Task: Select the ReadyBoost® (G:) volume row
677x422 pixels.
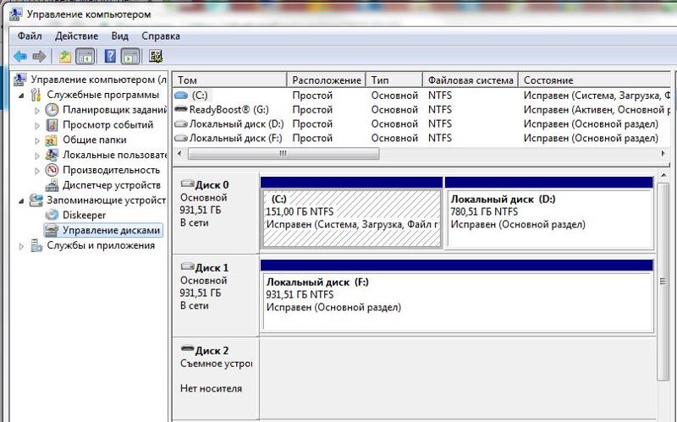Action: click(421, 110)
